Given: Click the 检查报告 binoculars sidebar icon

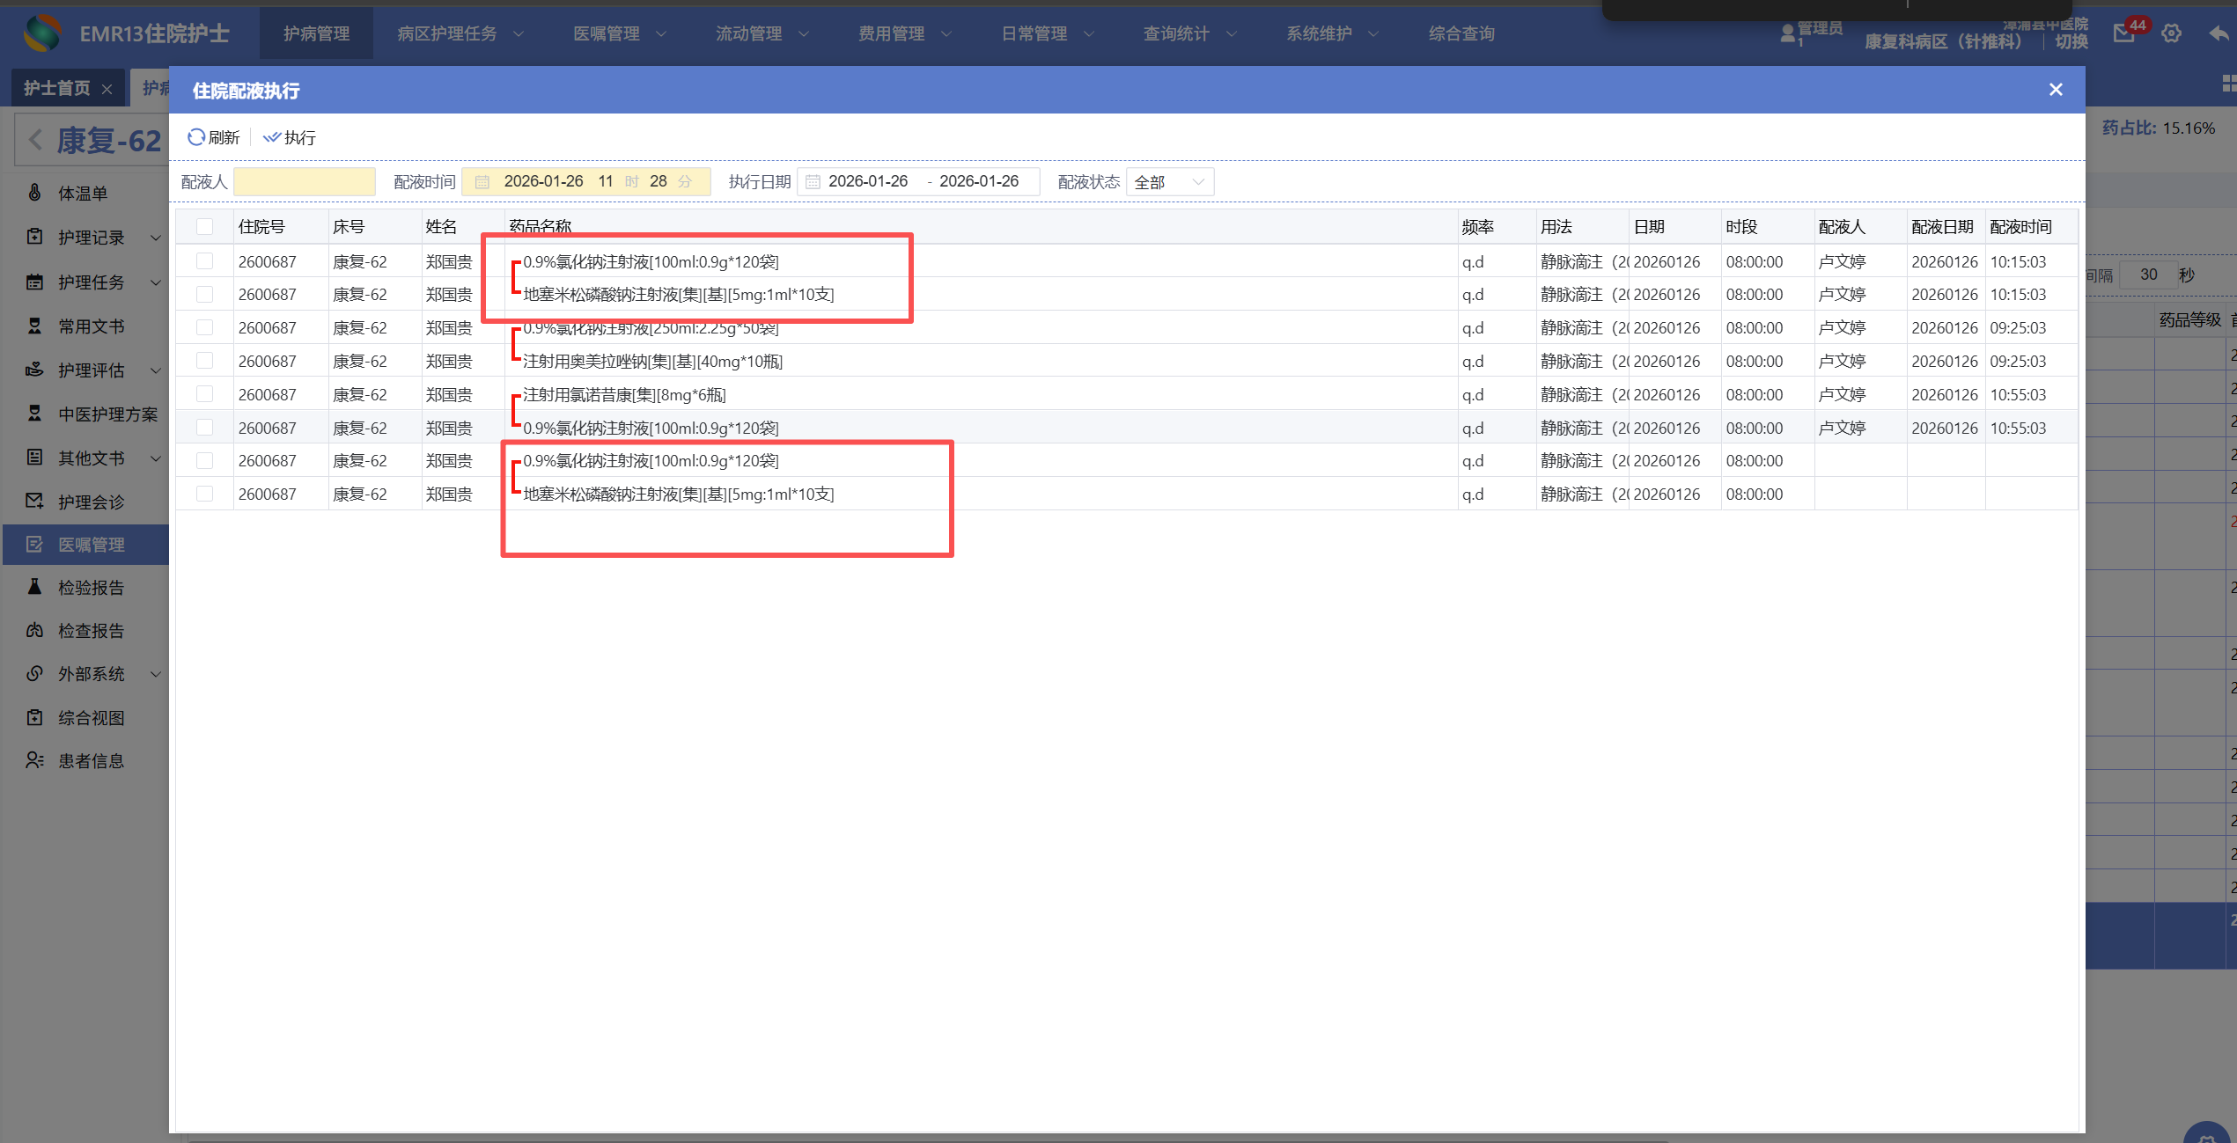Looking at the screenshot, I should tap(35, 630).
